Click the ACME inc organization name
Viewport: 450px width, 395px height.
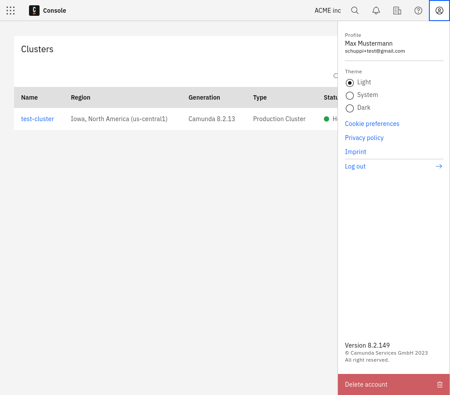[327, 11]
